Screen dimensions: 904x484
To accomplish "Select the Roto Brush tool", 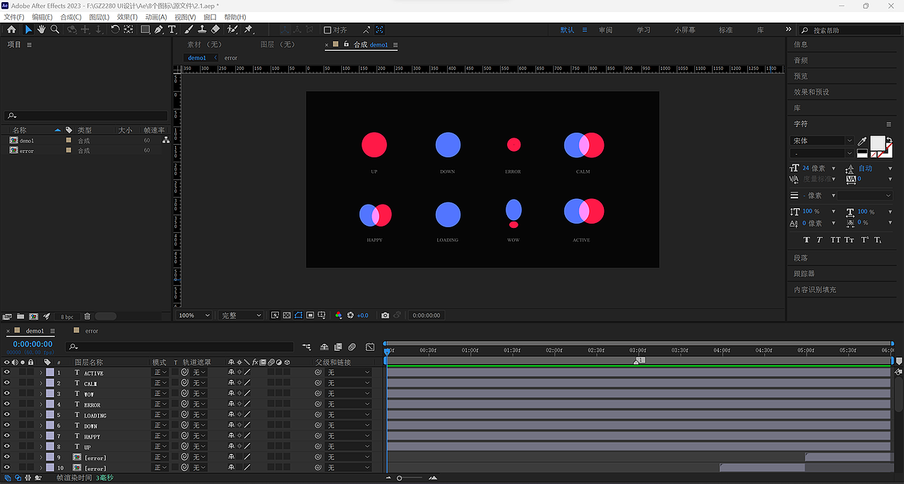I will point(233,30).
